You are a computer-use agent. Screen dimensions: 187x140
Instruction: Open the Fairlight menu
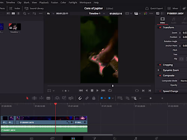click(x=73, y=3)
